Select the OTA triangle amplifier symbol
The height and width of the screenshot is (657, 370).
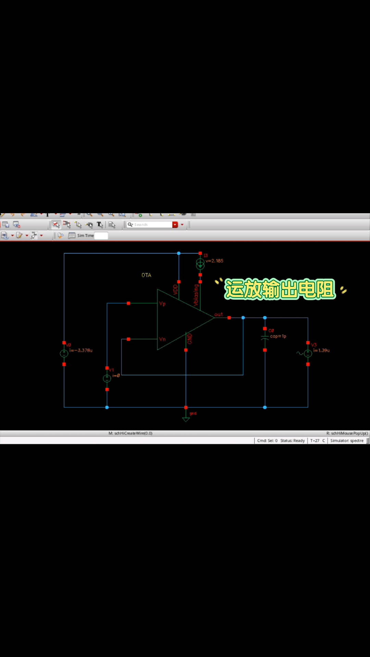pyautogui.click(x=186, y=319)
